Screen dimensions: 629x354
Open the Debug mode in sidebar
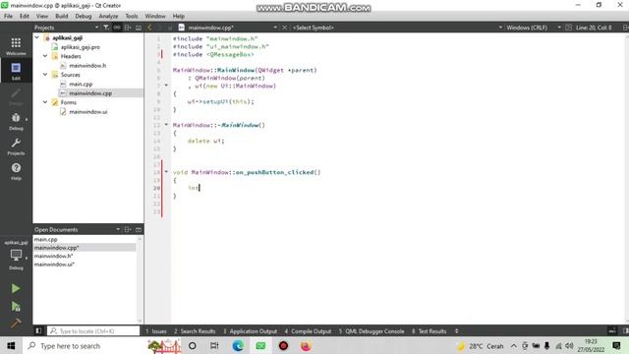click(16, 121)
